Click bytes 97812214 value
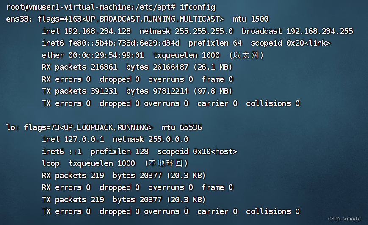368x225 pixels. (171, 91)
